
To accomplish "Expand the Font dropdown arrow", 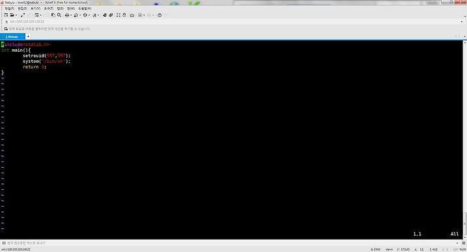I will pos(98,15).
